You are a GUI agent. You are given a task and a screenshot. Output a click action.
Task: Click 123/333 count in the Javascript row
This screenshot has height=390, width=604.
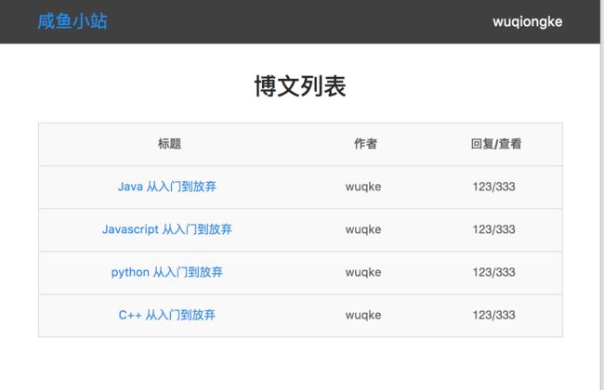click(x=493, y=229)
